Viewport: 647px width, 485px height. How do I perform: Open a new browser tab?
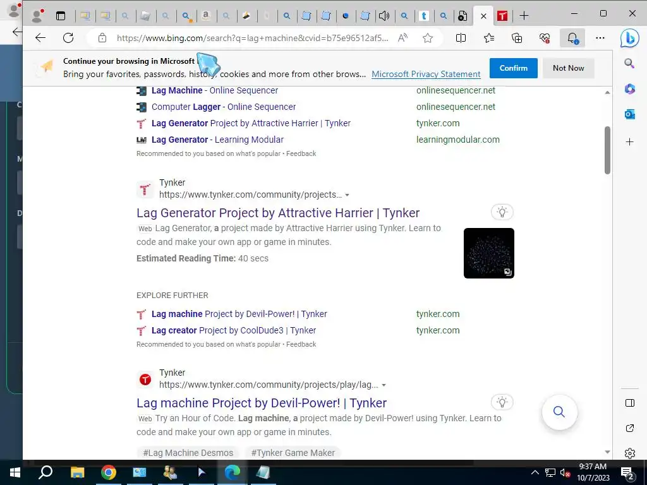click(x=524, y=16)
